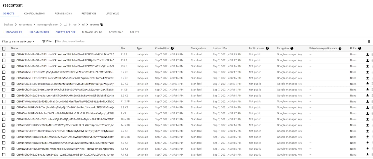Open more actions menu for last row
373x159 pixels.
point(372,155)
